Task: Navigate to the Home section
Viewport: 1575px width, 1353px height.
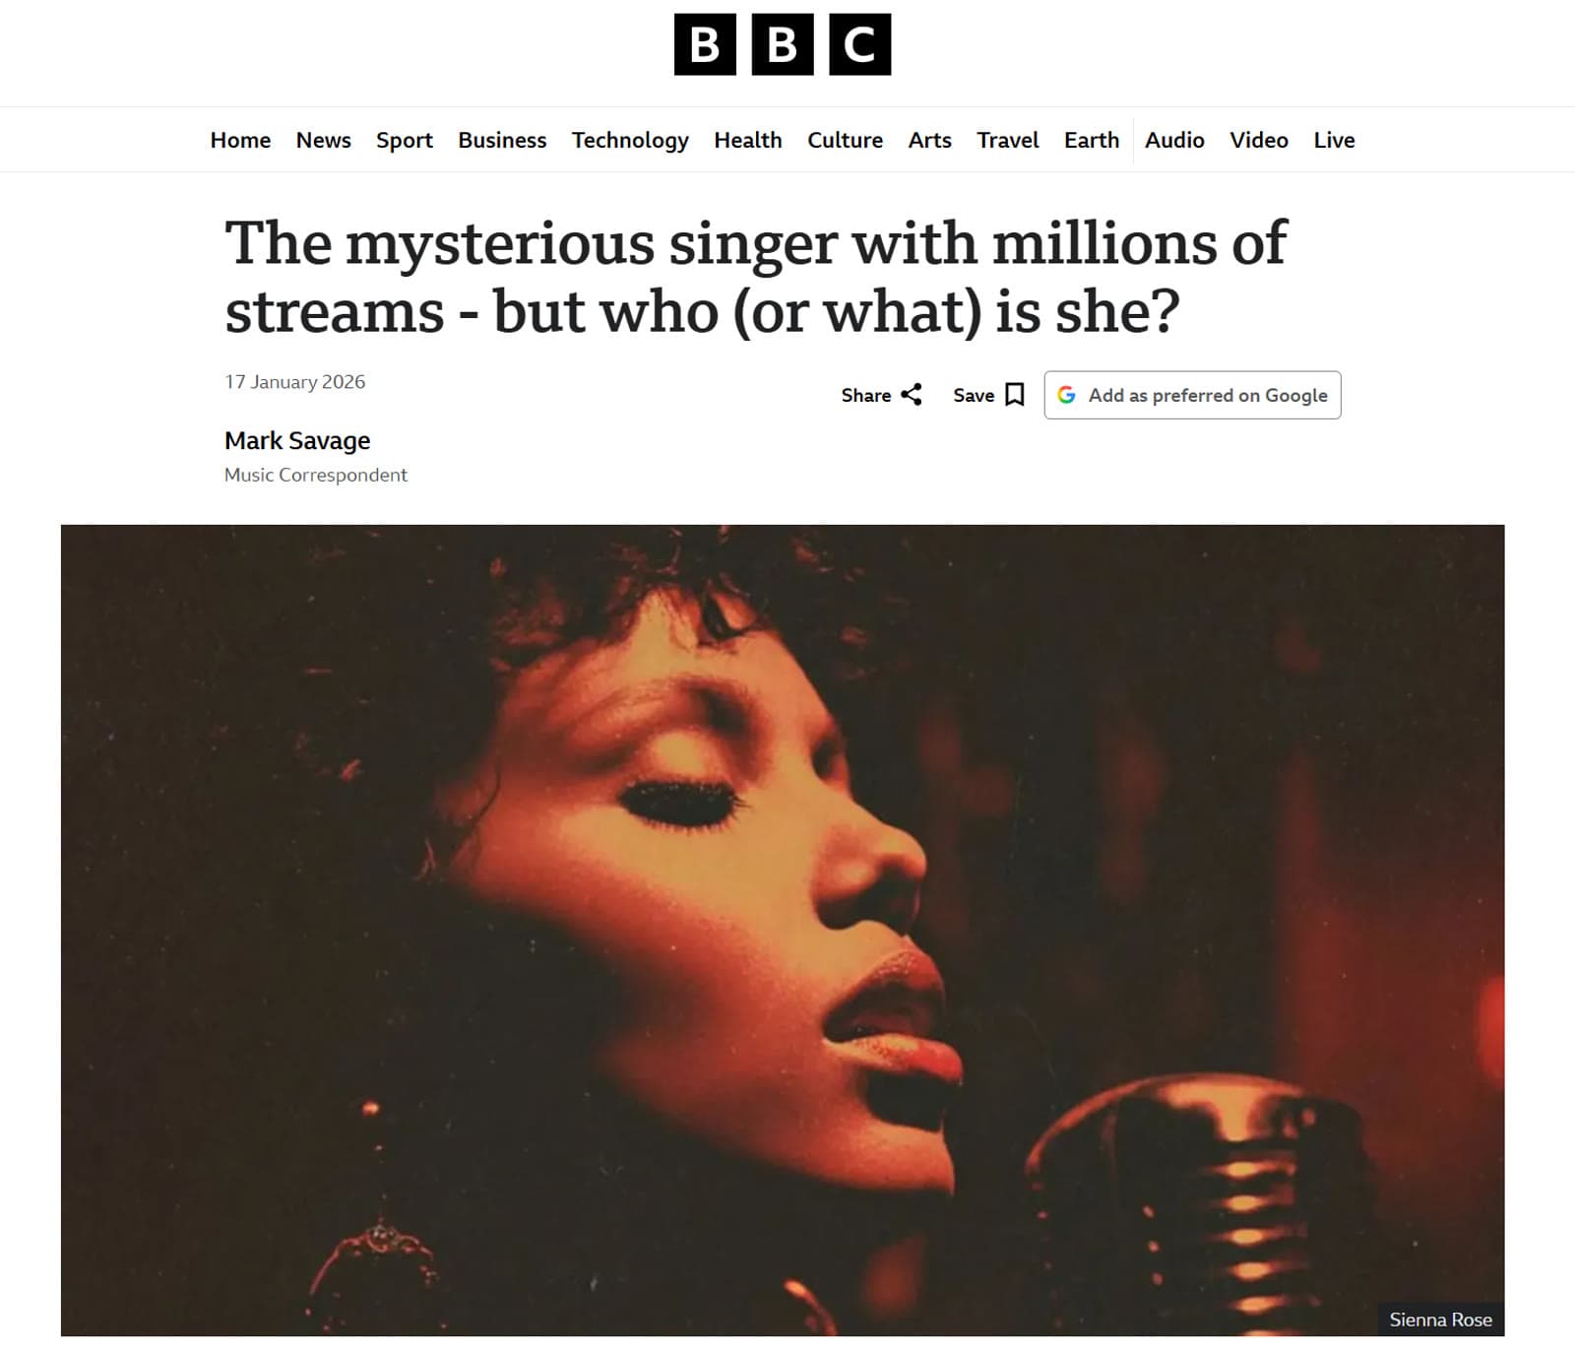Action: pyautogui.click(x=240, y=140)
